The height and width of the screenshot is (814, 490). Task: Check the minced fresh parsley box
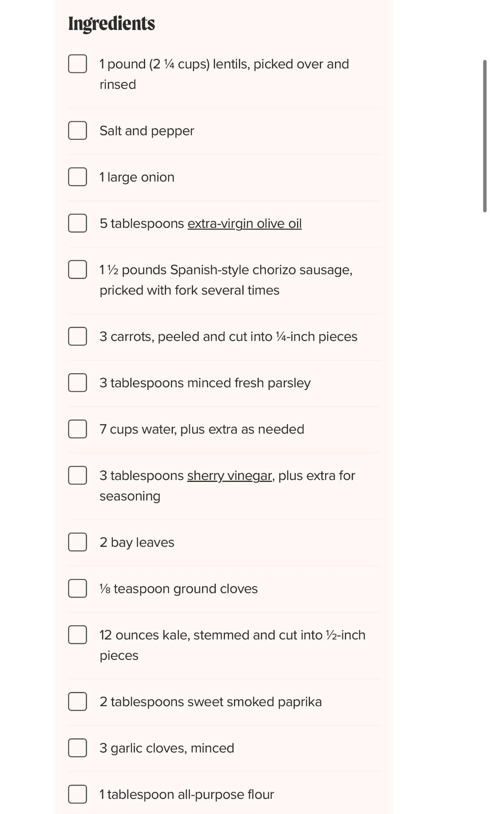[78, 382]
